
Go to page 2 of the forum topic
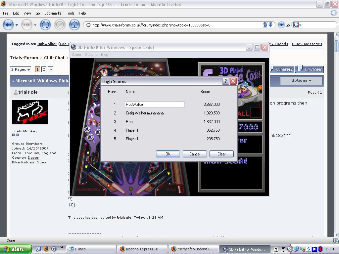click(x=44, y=69)
